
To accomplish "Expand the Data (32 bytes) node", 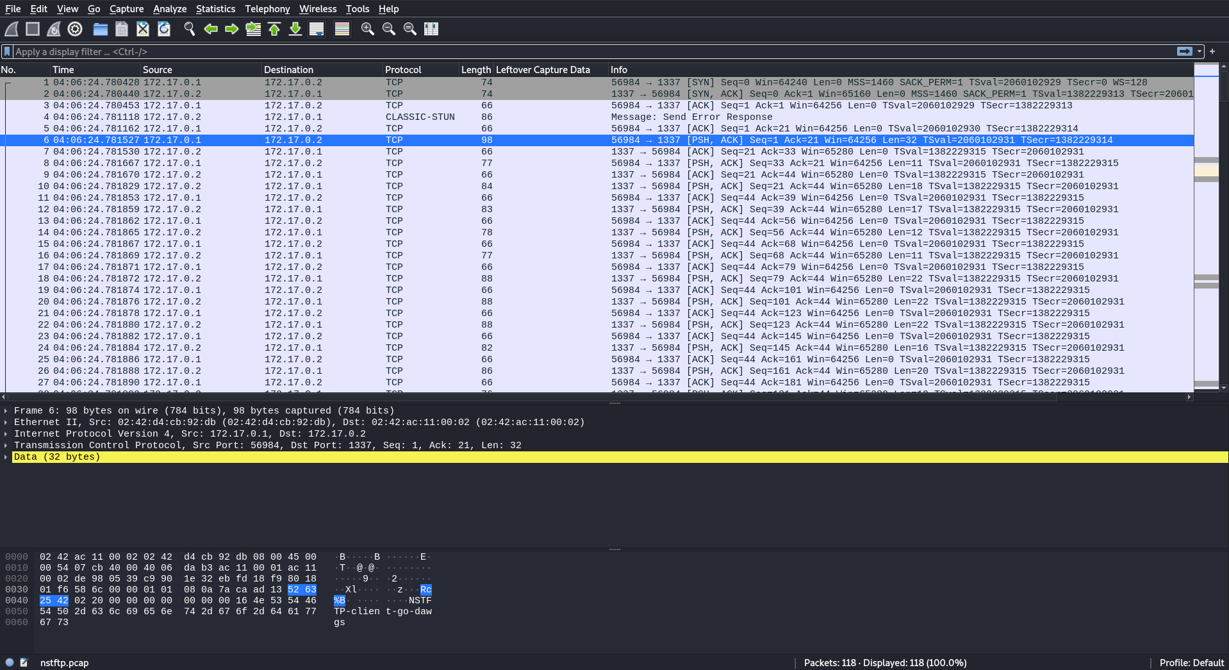I will click(x=6, y=457).
